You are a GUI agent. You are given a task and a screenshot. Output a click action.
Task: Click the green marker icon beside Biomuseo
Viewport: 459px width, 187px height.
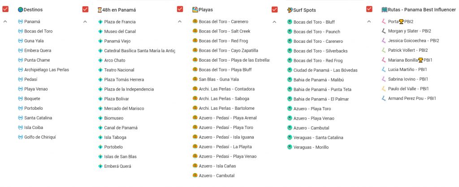100,118
